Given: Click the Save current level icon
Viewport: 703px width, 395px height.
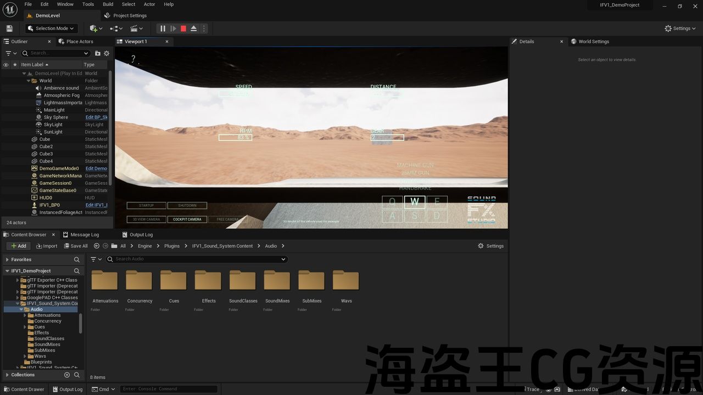Looking at the screenshot, I should click(9, 29).
